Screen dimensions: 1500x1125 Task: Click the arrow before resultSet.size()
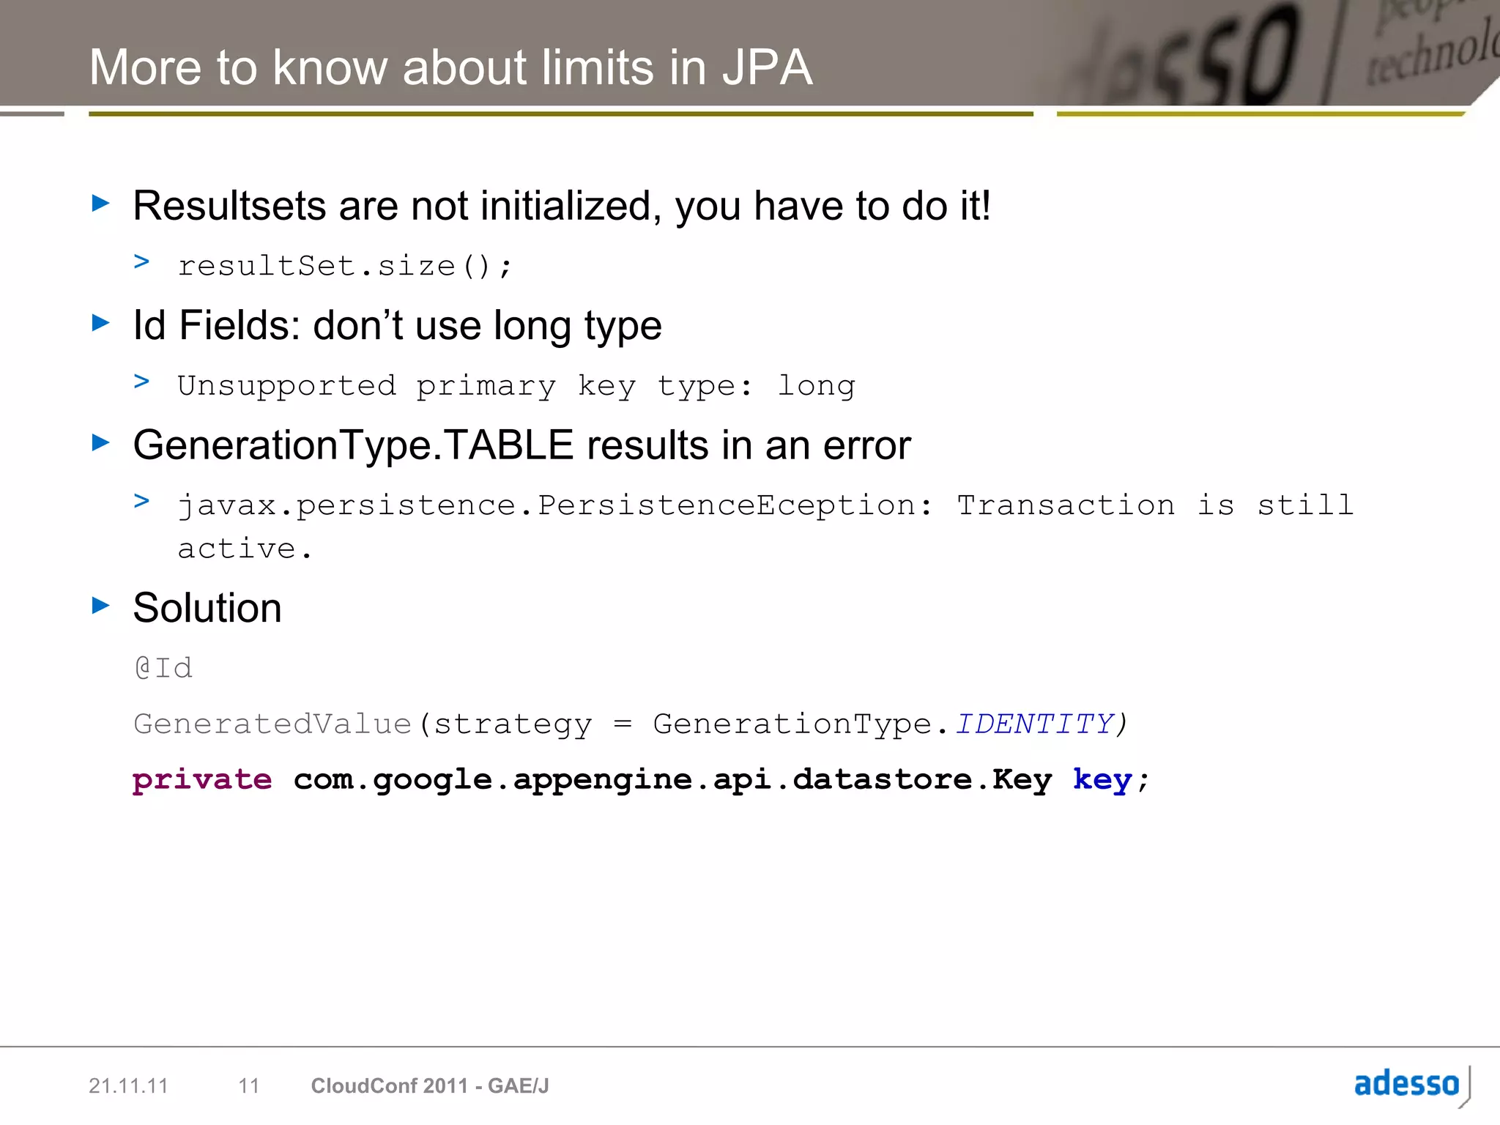pos(142,261)
